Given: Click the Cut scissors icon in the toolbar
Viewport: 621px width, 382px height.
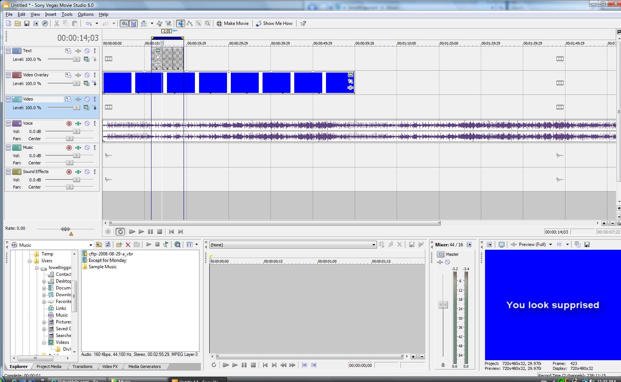Looking at the screenshot, I should pos(57,23).
